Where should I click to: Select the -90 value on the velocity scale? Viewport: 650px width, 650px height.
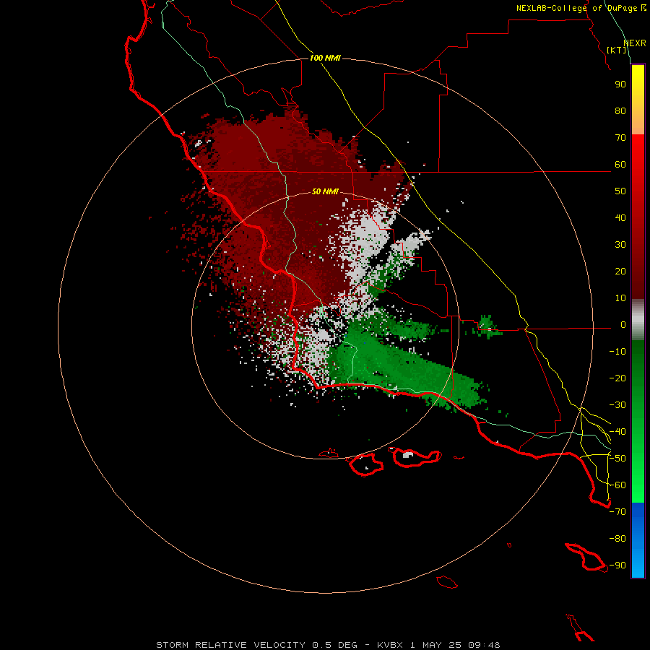pos(617,565)
